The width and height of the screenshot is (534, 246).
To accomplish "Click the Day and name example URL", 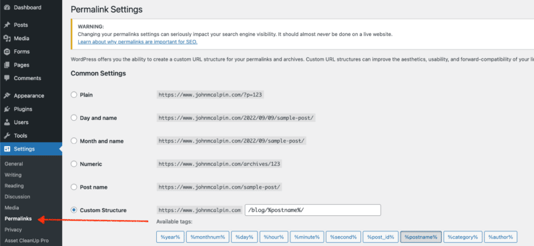I will pyautogui.click(x=236, y=118).
